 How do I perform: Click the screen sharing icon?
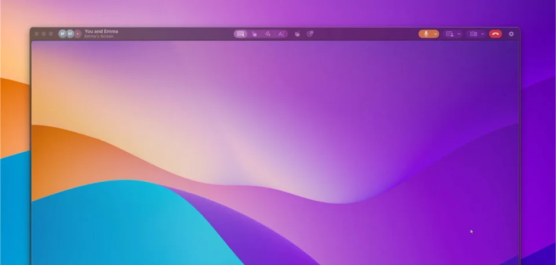(449, 34)
